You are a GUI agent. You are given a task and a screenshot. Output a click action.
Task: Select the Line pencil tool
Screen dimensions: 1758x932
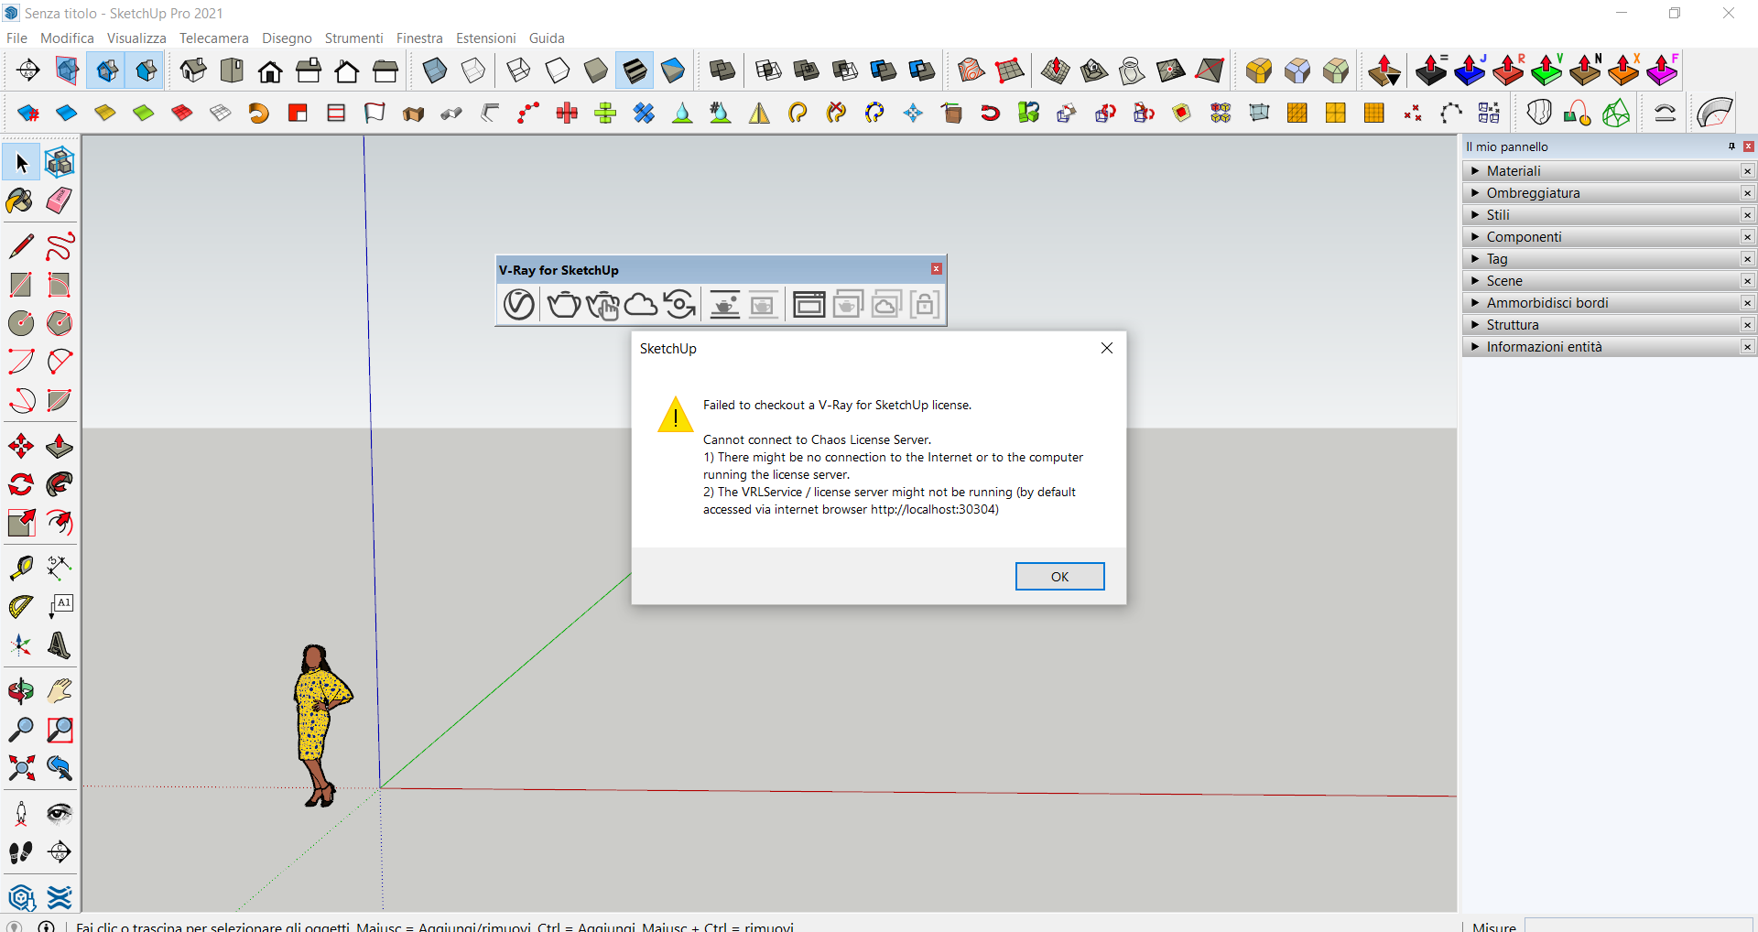(x=21, y=246)
